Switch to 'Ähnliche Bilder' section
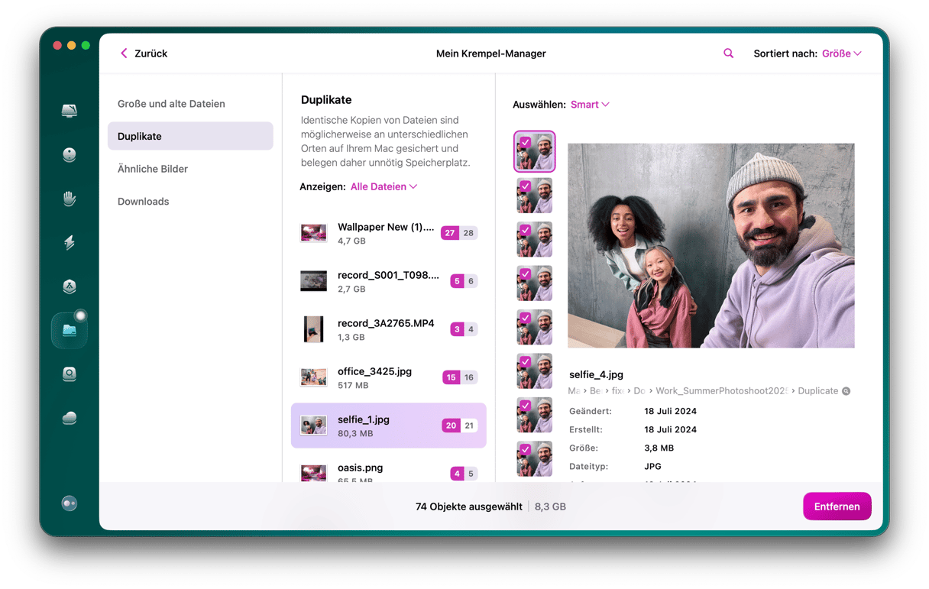 tap(153, 169)
